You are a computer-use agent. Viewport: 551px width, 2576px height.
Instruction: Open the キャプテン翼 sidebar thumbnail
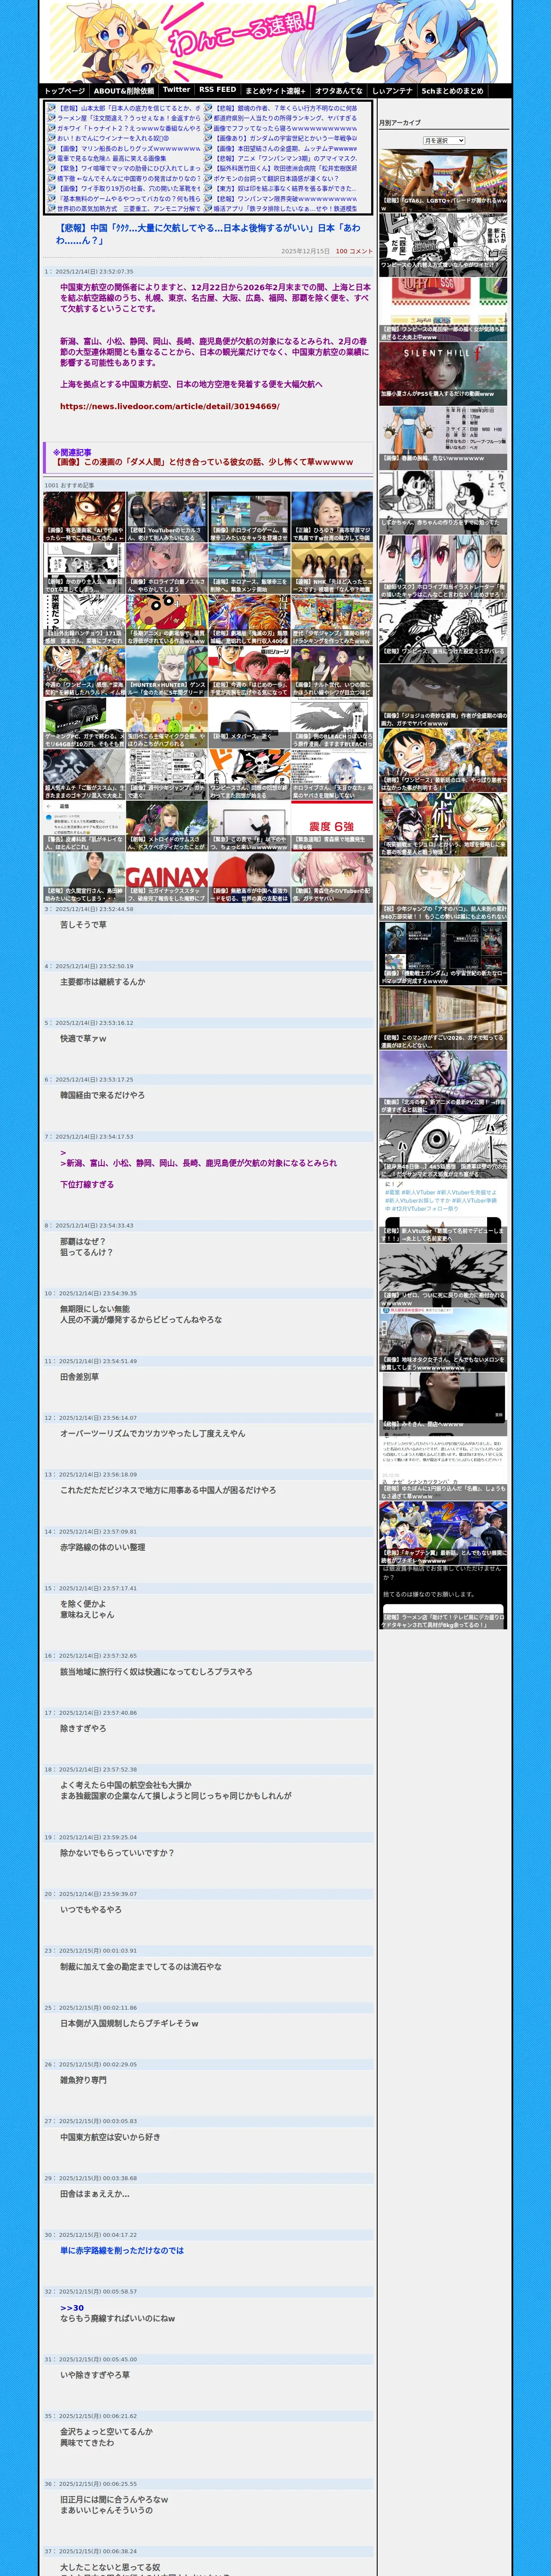(443, 1533)
